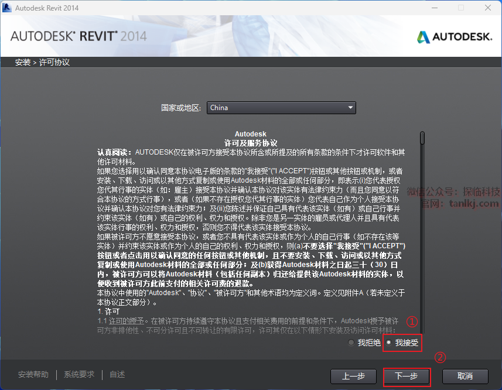Click the 1. 许可 section heading

[x=108, y=312]
